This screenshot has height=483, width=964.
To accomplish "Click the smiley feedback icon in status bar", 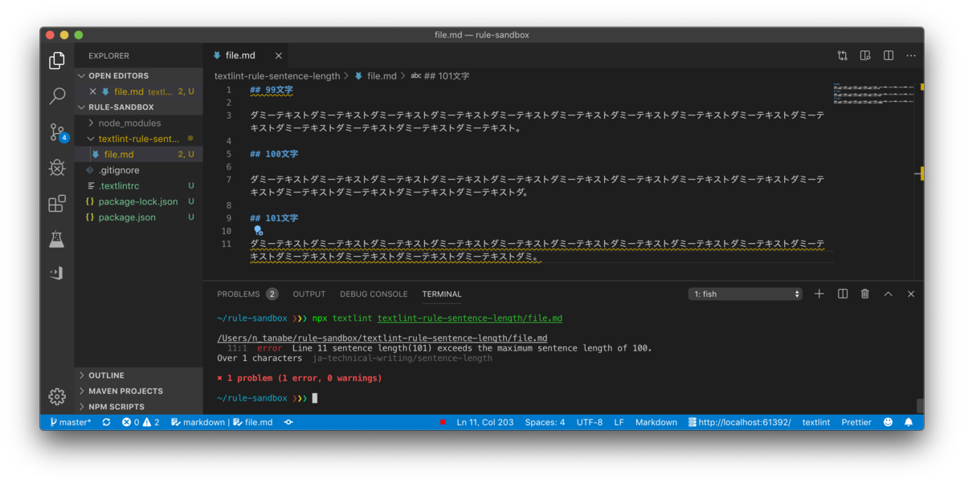I will click(888, 422).
